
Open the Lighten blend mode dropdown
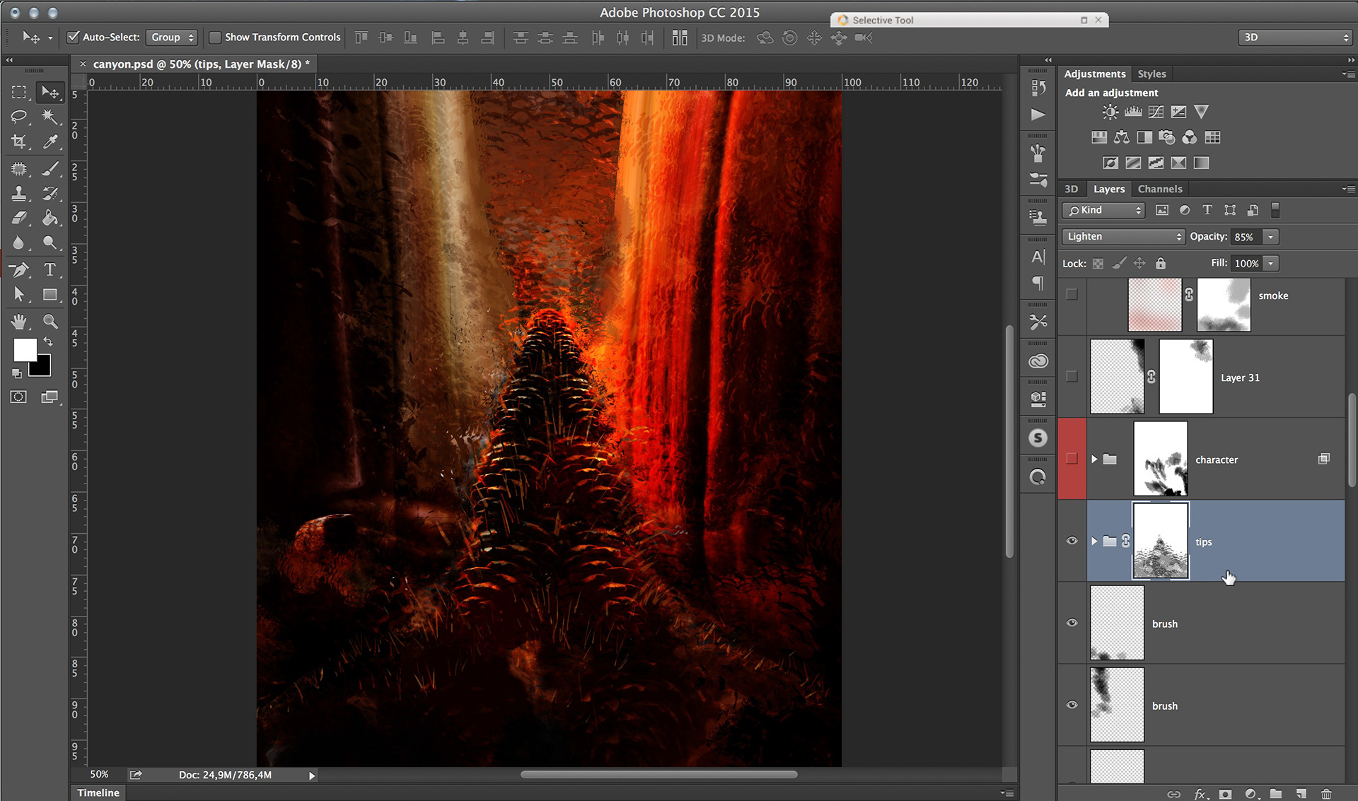coord(1123,237)
